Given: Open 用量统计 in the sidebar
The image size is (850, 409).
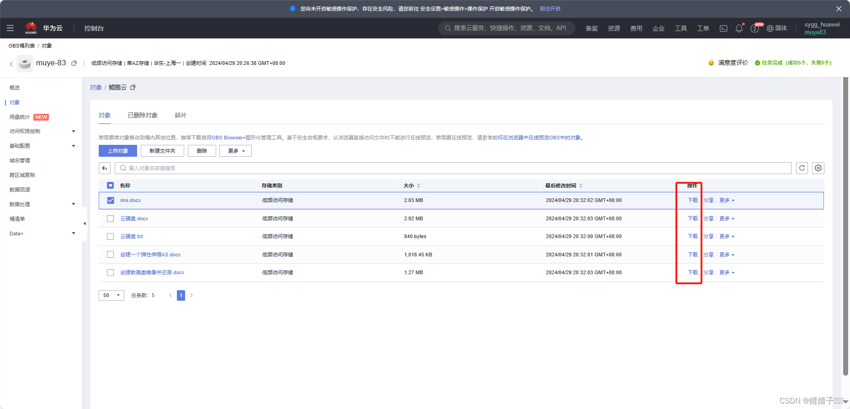Looking at the screenshot, I should pyautogui.click(x=20, y=117).
